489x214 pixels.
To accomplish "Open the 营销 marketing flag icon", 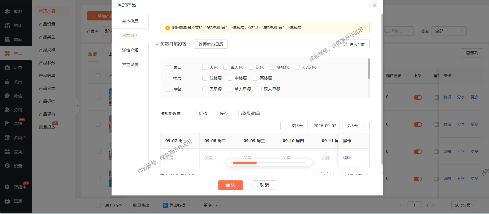I will (x=7, y=123).
